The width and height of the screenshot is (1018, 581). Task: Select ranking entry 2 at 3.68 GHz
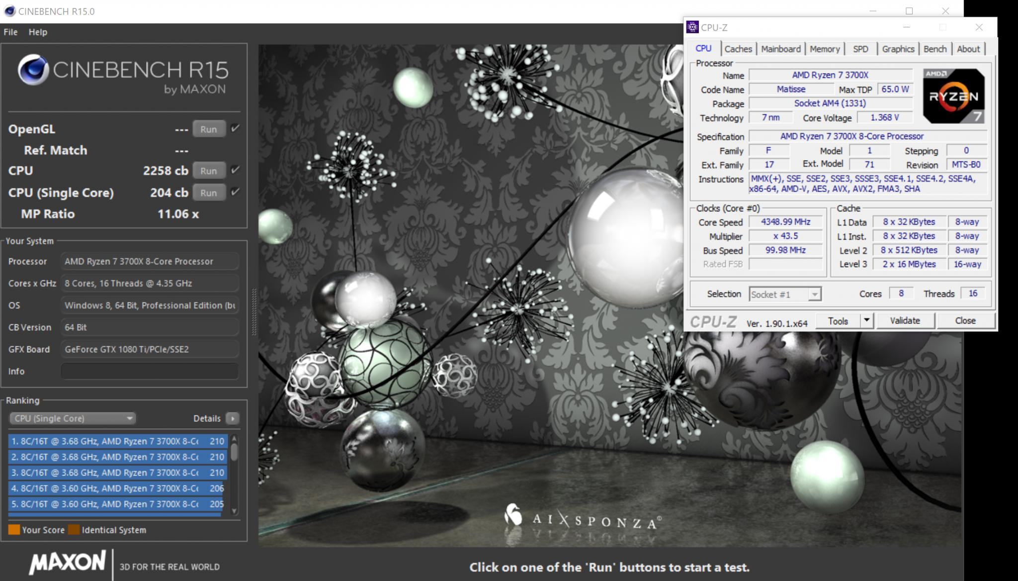point(118,457)
